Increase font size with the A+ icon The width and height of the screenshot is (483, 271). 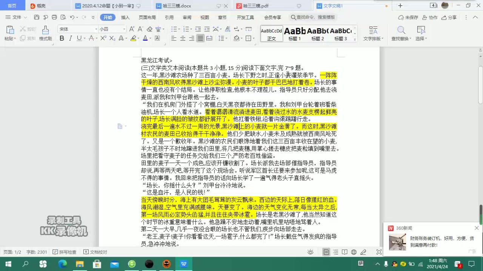pos(132,29)
